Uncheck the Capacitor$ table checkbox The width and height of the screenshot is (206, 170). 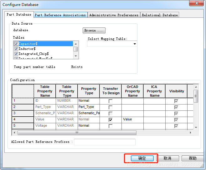point(16,44)
